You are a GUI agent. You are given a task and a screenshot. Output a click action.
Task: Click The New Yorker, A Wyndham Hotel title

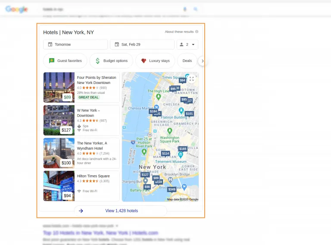(x=92, y=146)
